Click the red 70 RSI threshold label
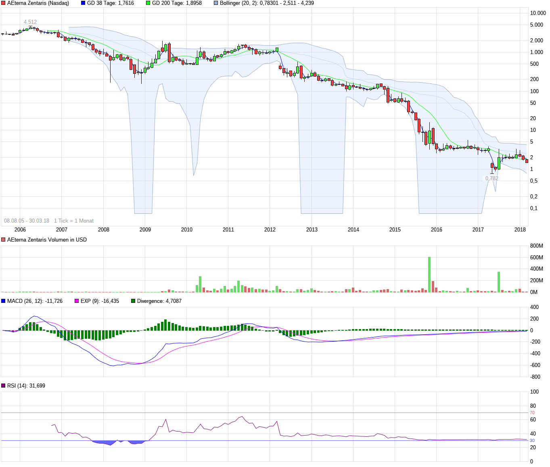 532,413
